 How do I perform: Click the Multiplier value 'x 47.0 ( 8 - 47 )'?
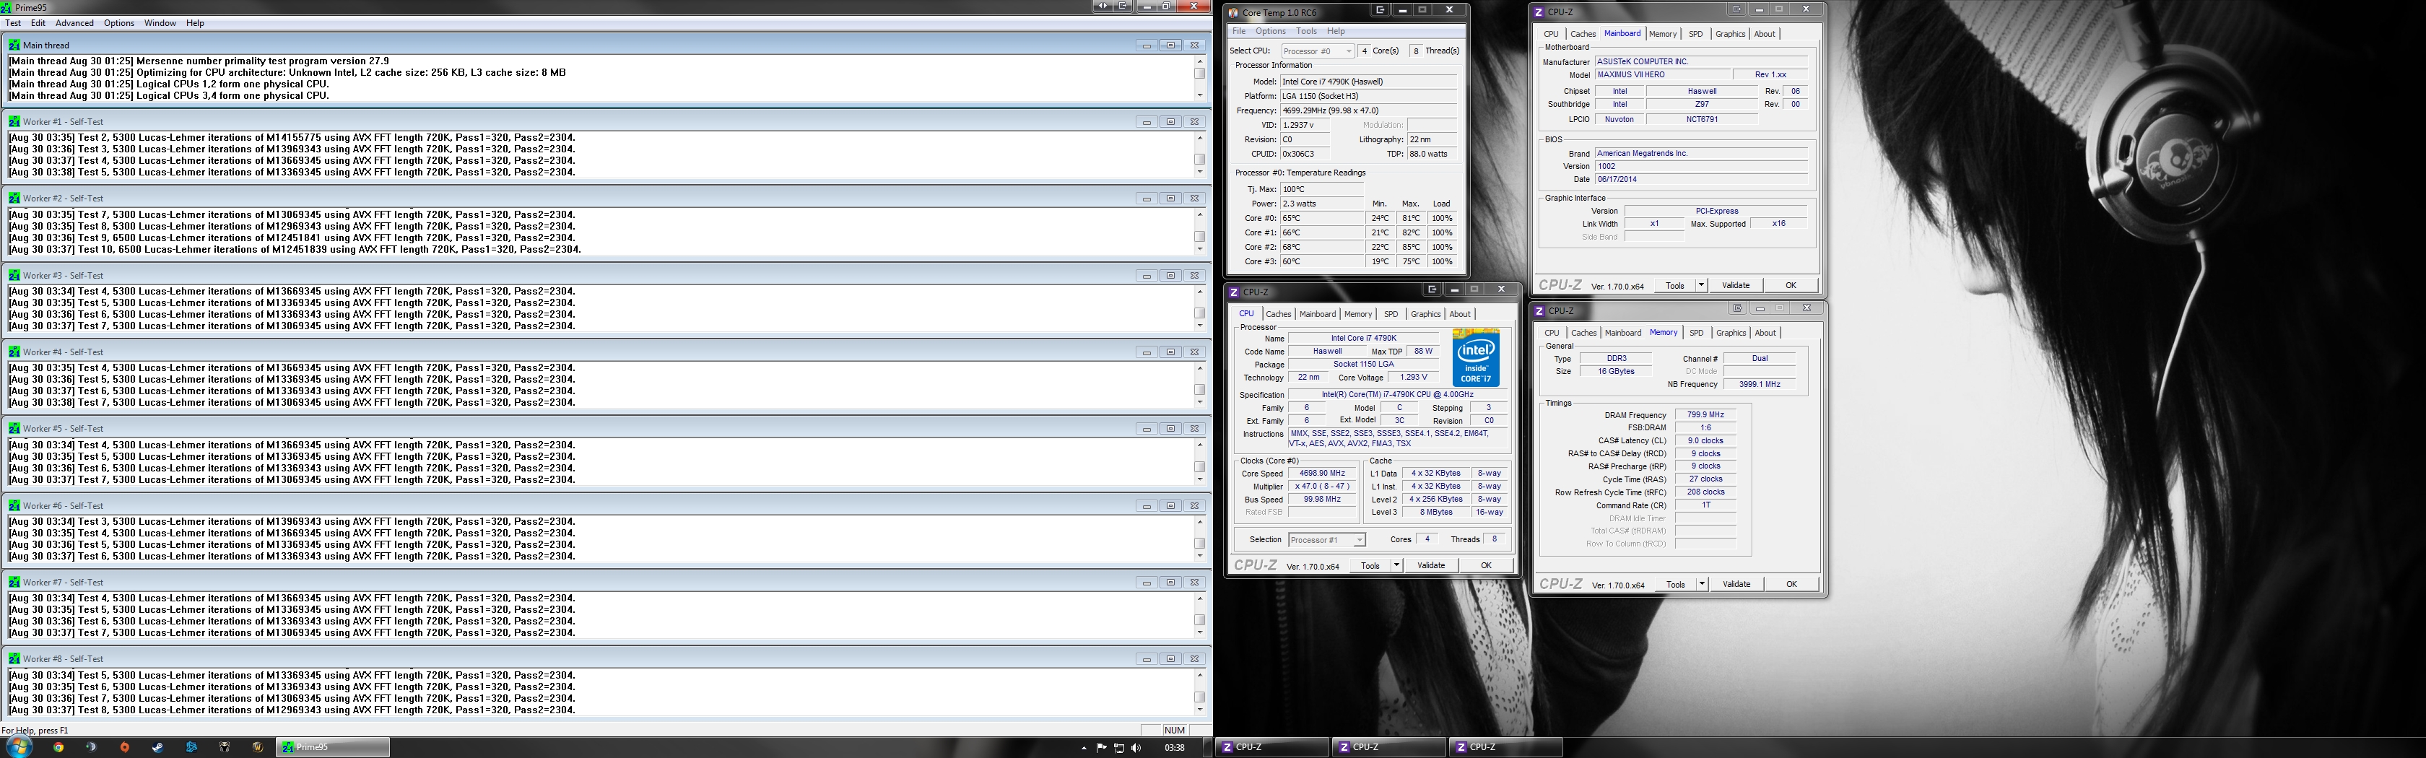point(1322,486)
